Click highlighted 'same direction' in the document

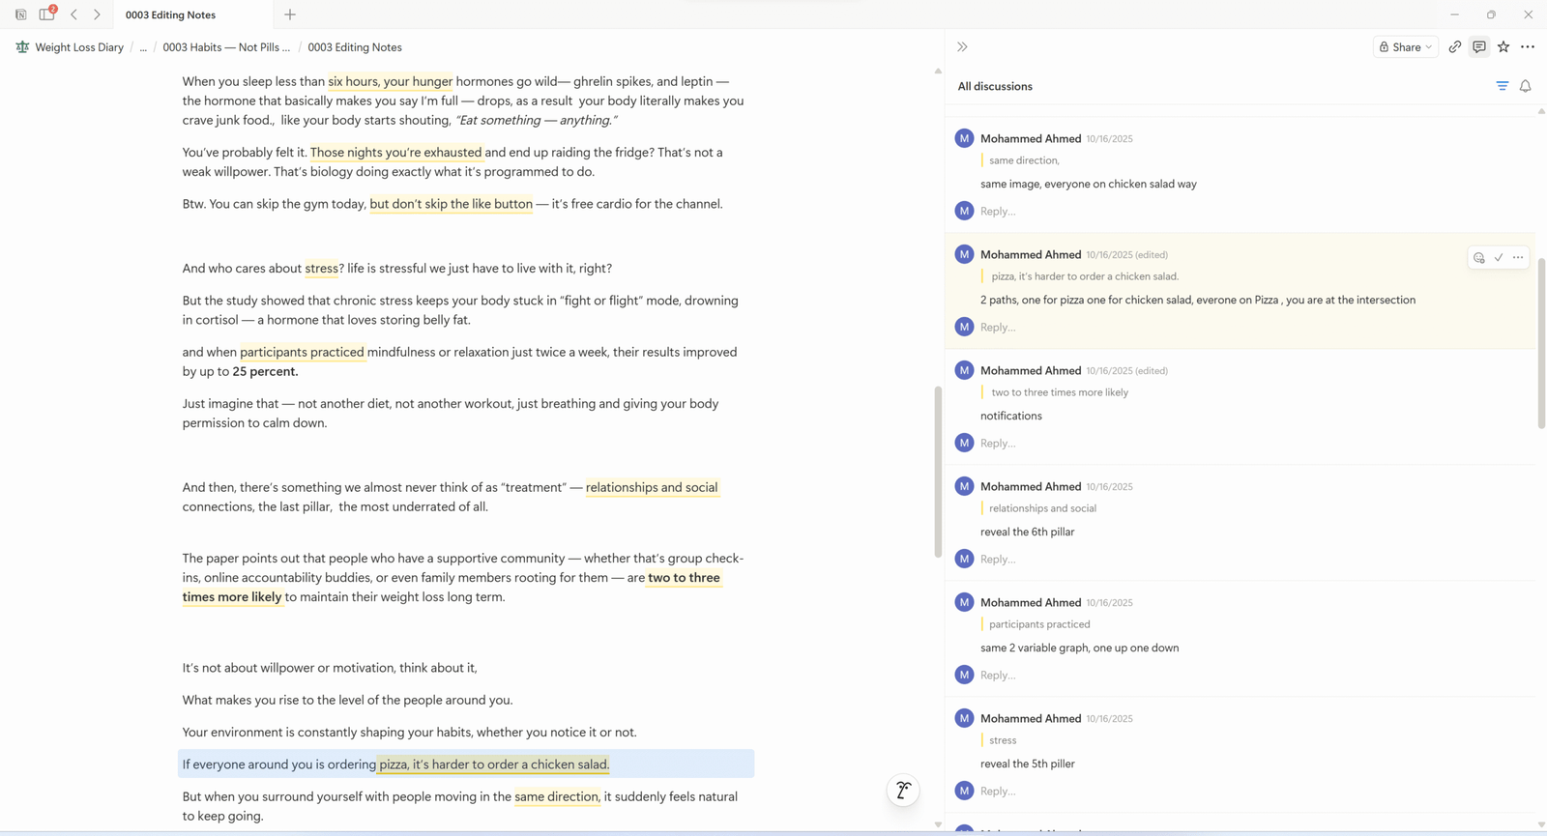point(556,796)
